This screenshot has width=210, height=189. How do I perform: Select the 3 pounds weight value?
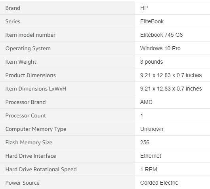coord(151,62)
